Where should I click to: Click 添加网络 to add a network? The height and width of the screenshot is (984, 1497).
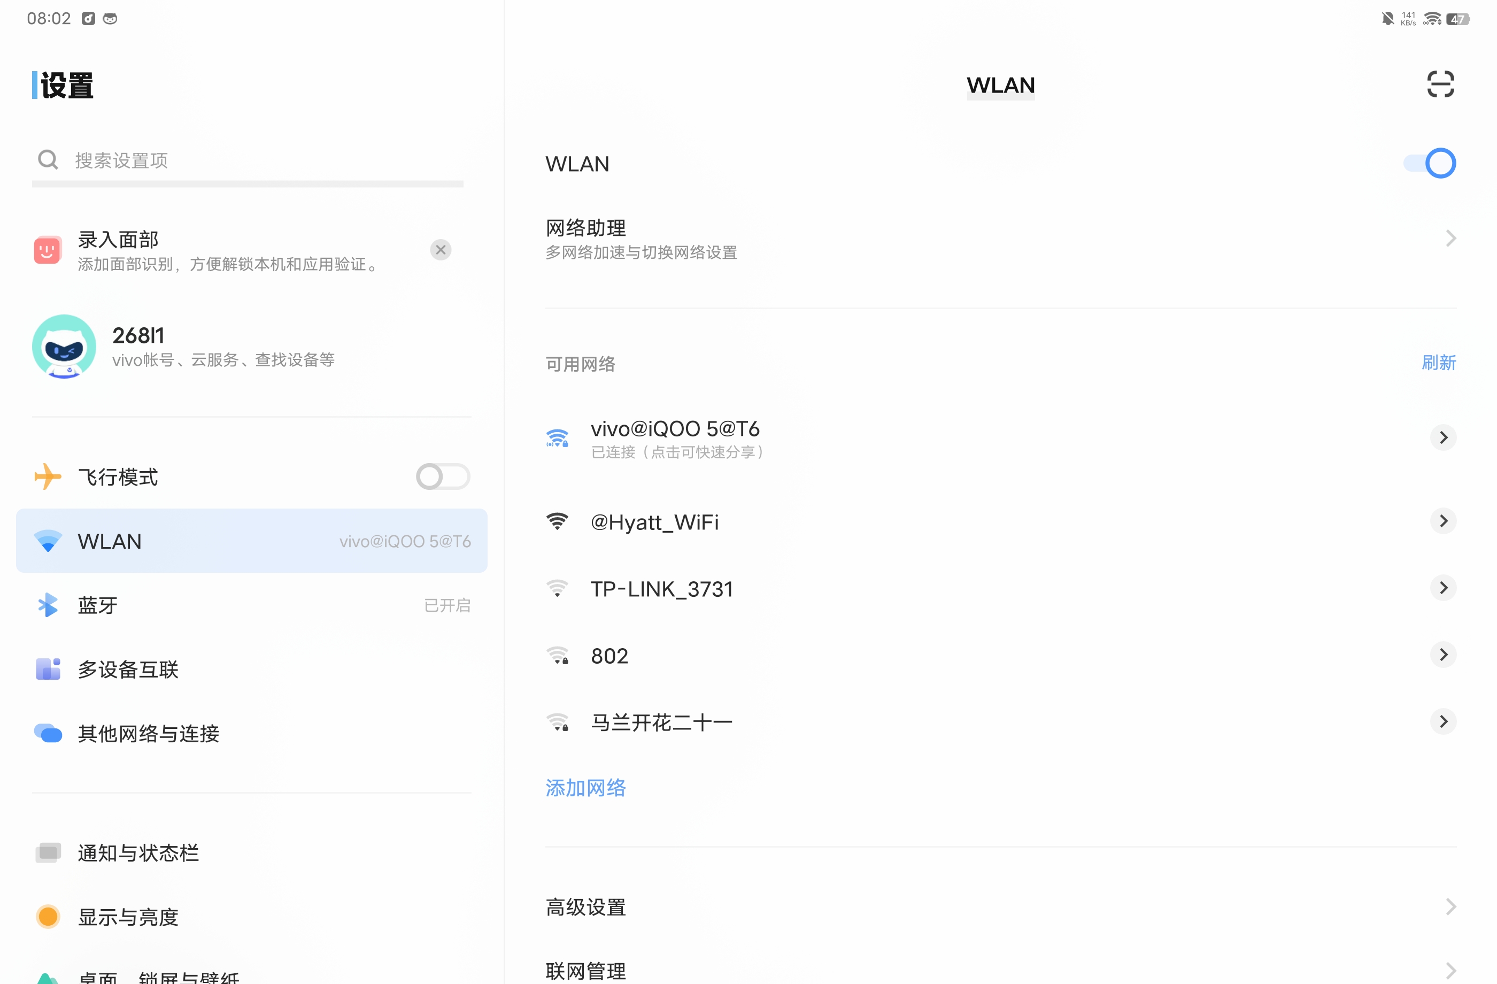click(x=585, y=788)
